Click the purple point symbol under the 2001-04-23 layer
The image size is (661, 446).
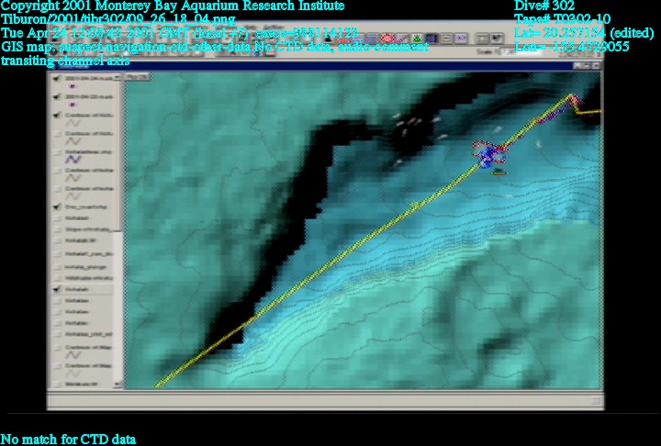[72, 106]
